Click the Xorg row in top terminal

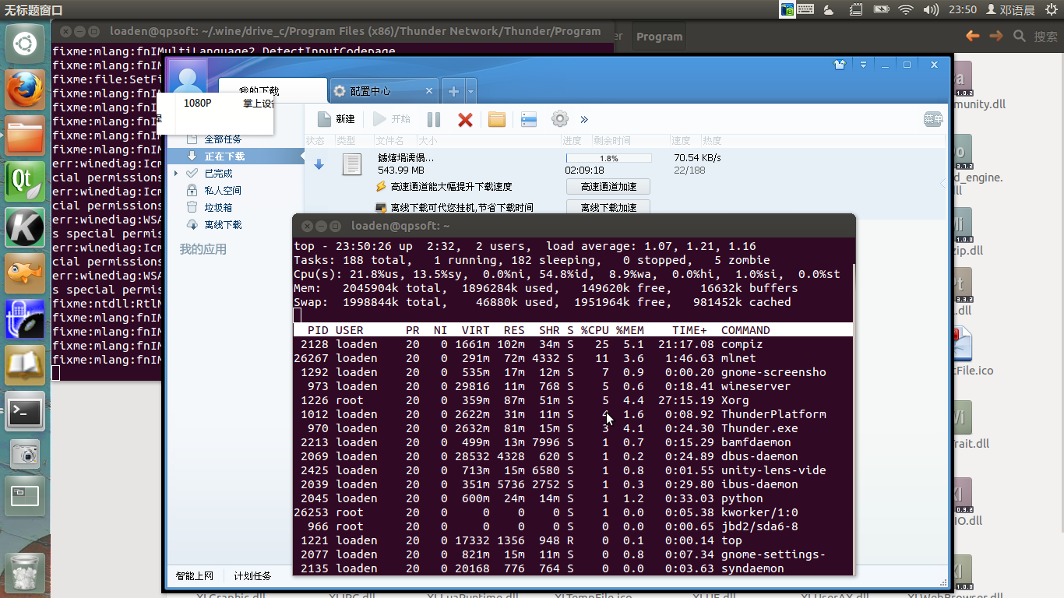573,400
